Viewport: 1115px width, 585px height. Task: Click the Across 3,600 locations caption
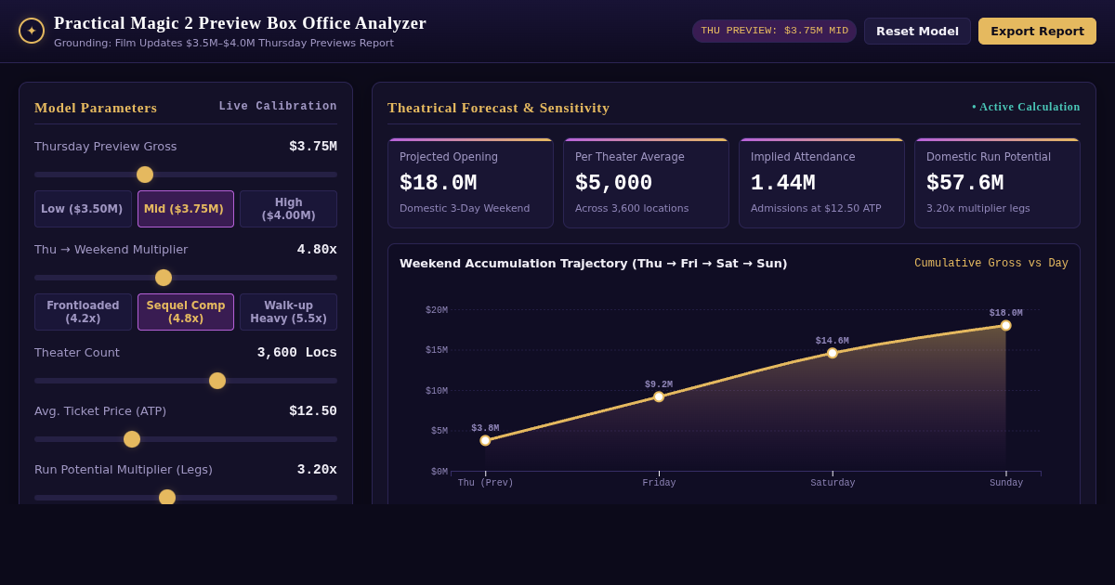coord(632,208)
